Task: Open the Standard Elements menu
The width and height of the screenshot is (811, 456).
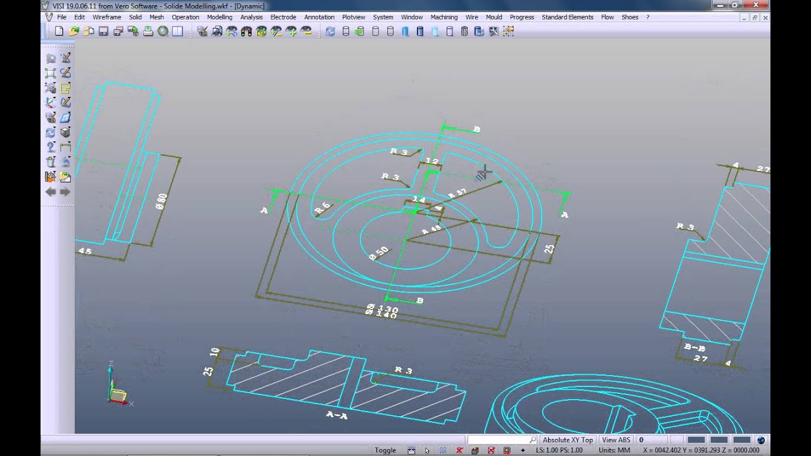Action: [x=567, y=17]
